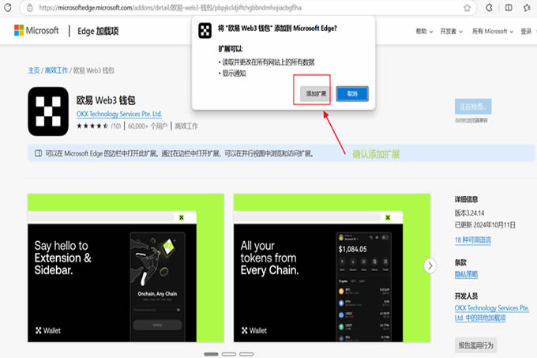This screenshot has height=358, width=537.
Task: Open 18 种可用语言 link
Action: click(472, 239)
